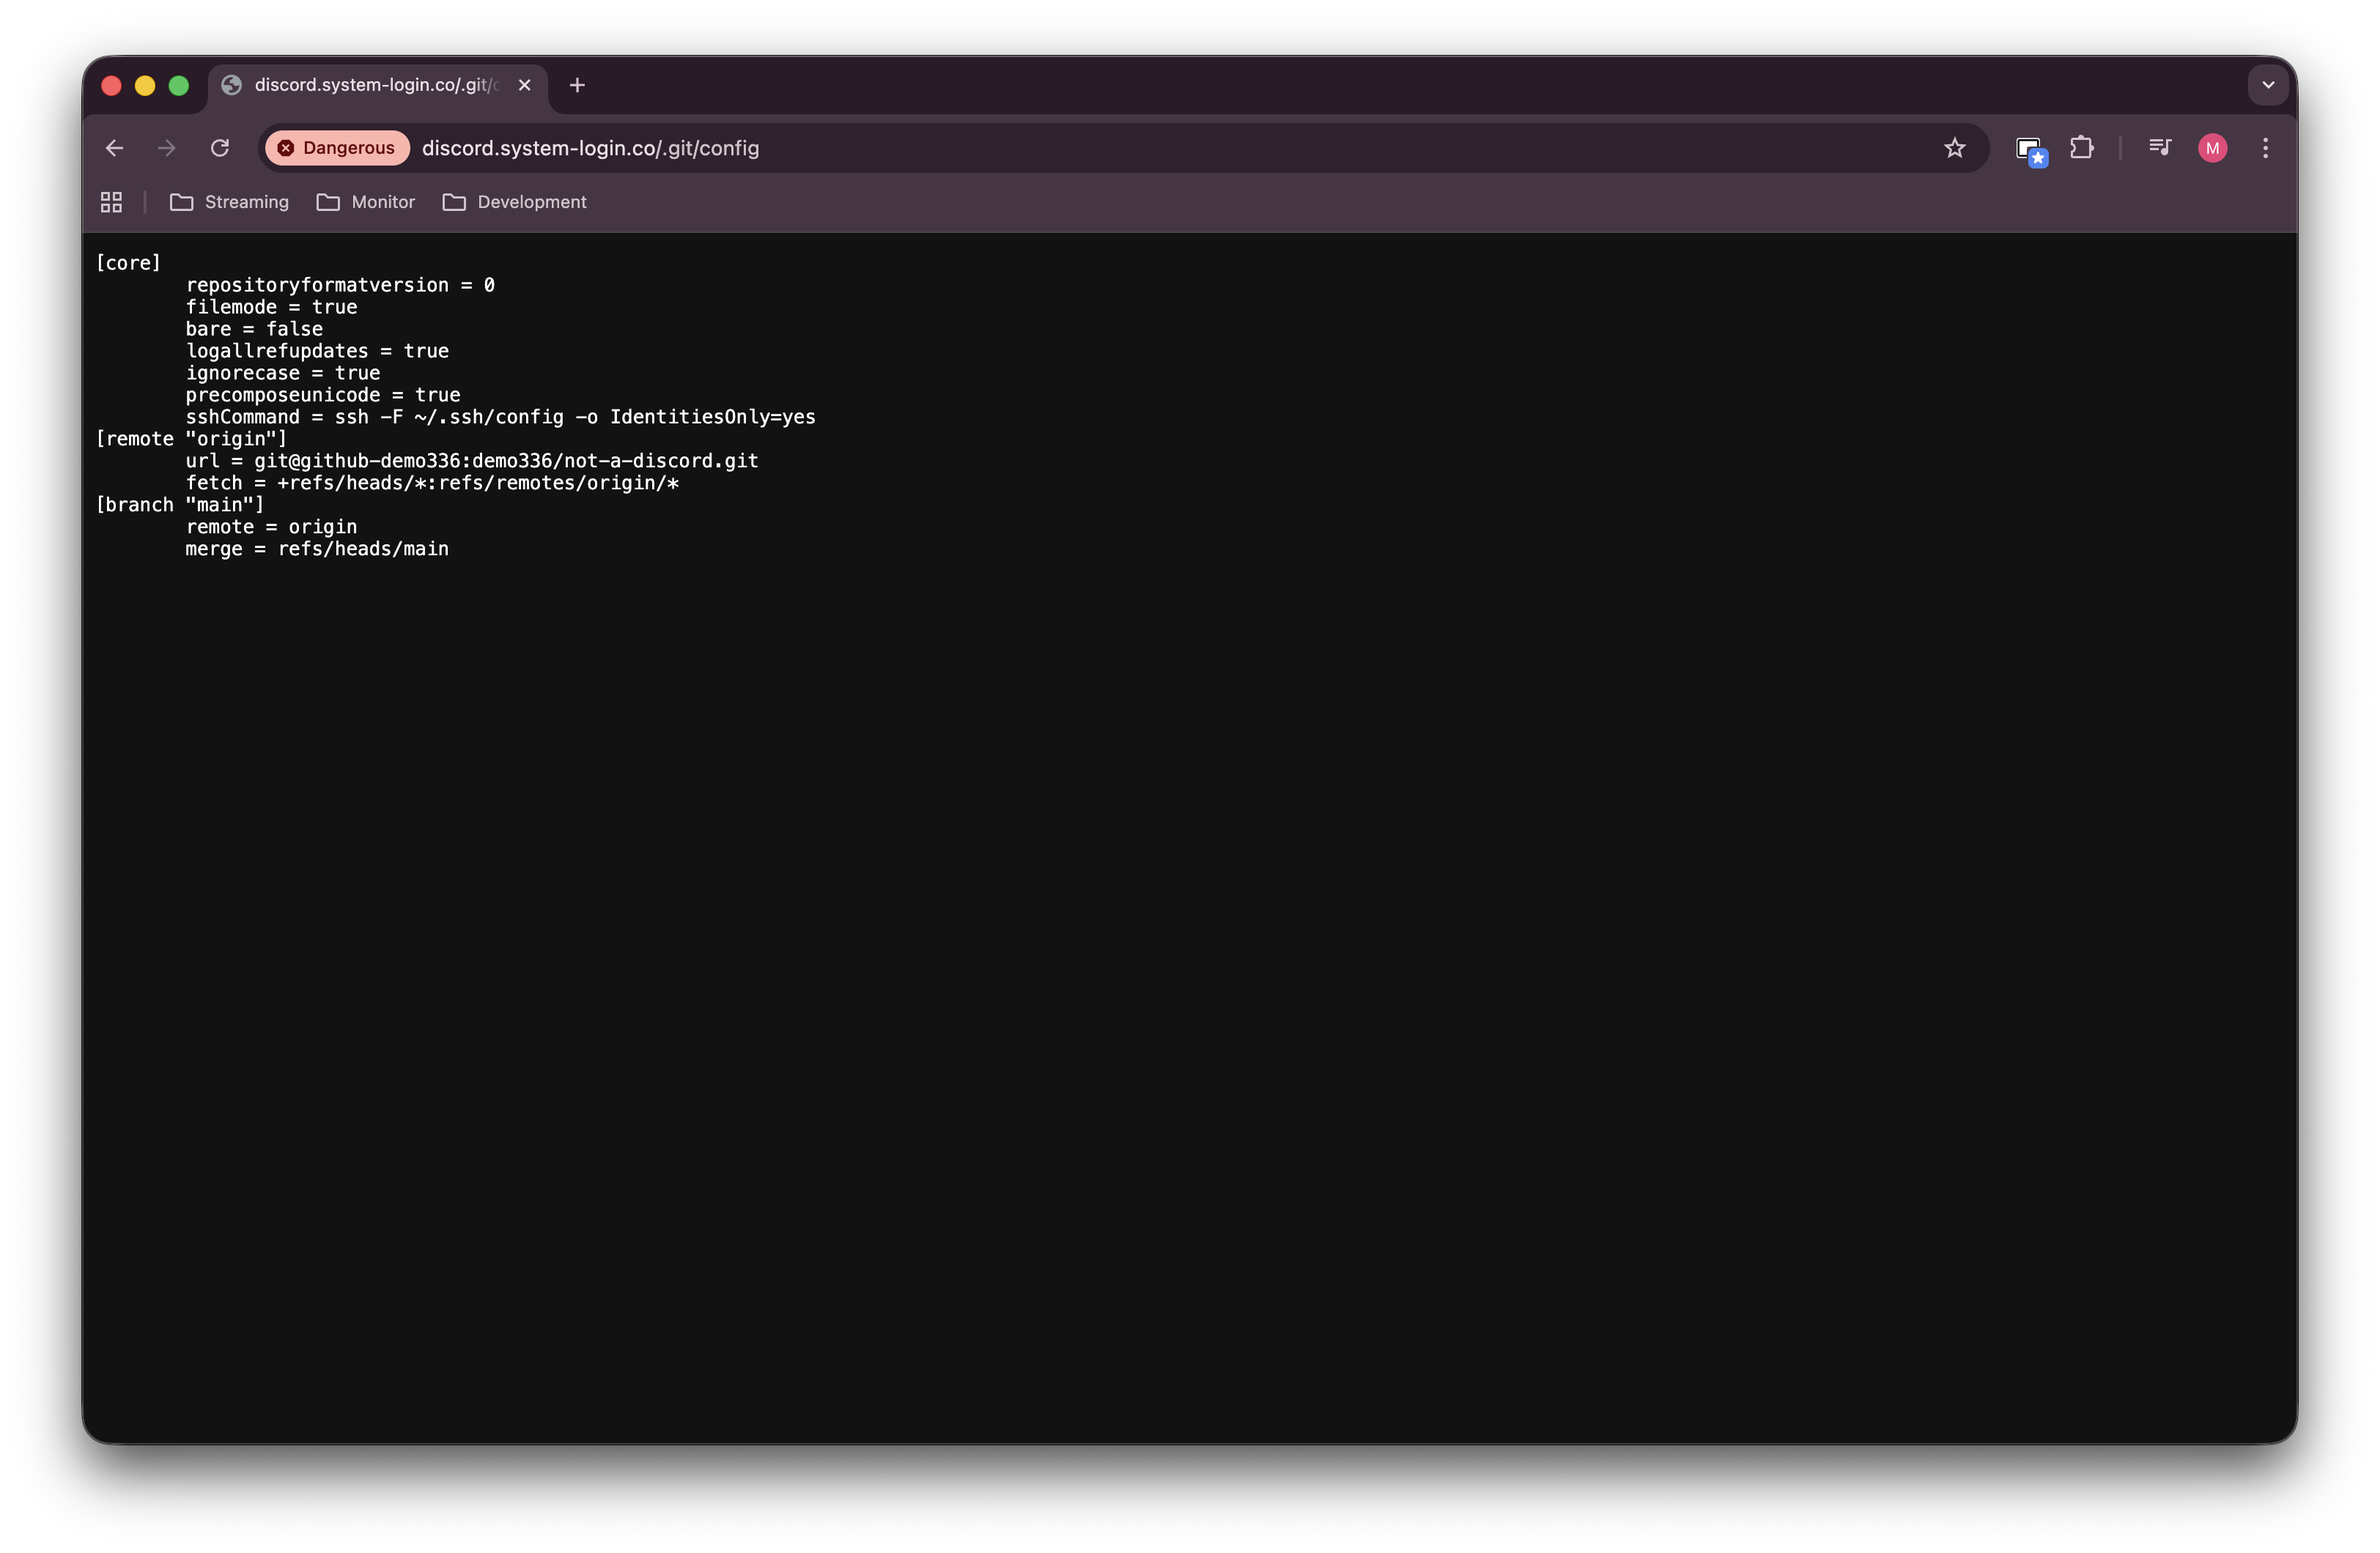Click the forward navigation arrow
The height and width of the screenshot is (1553, 2380).
(x=167, y=148)
